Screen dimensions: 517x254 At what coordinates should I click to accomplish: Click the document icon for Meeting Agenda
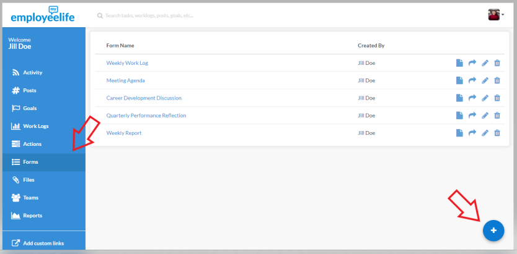459,80
